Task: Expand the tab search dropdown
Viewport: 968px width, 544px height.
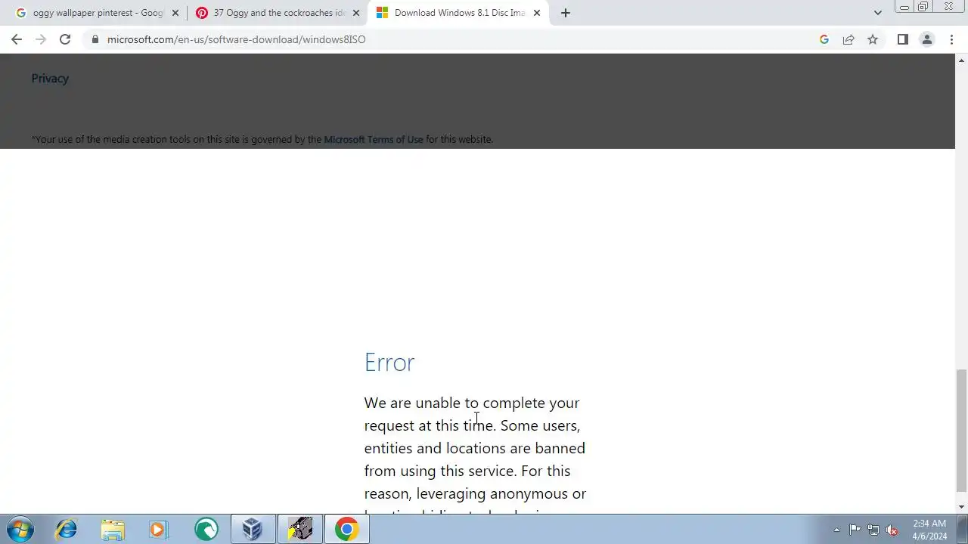Action: click(x=877, y=13)
